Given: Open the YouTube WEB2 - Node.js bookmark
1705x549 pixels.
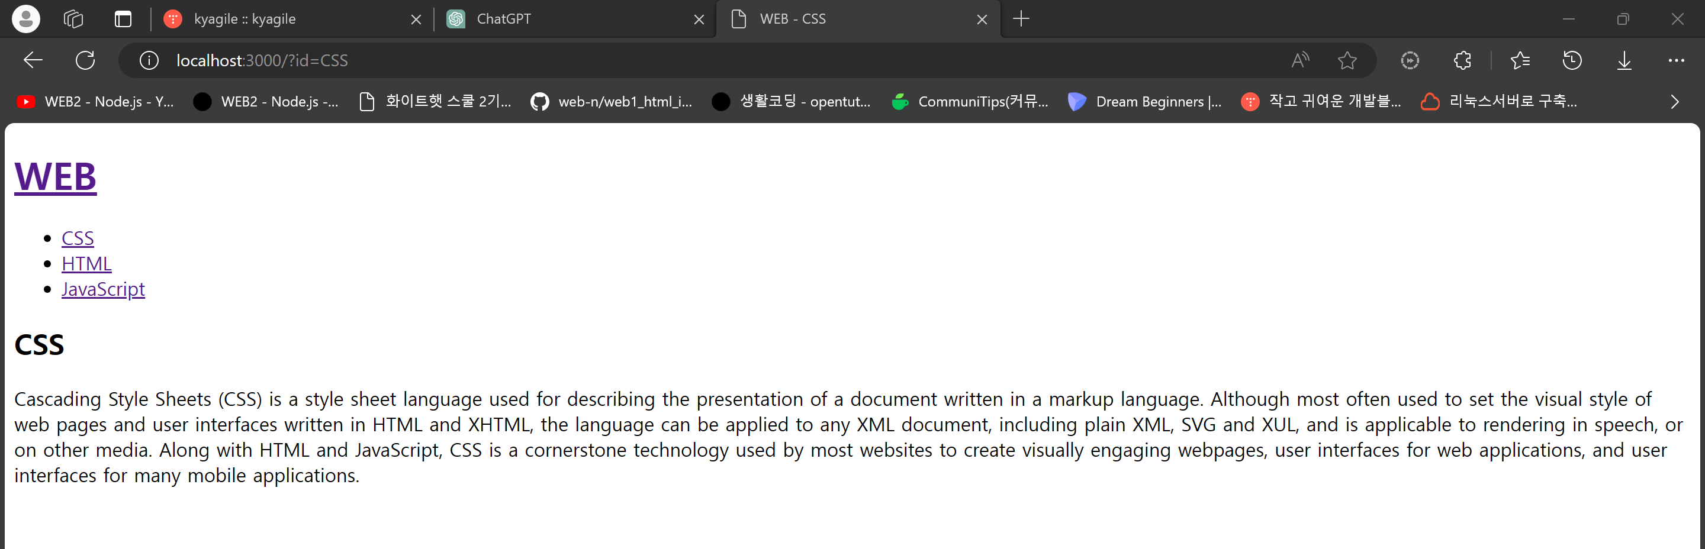Looking at the screenshot, I should (95, 102).
